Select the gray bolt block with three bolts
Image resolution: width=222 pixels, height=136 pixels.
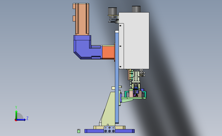(x=109, y=130)
